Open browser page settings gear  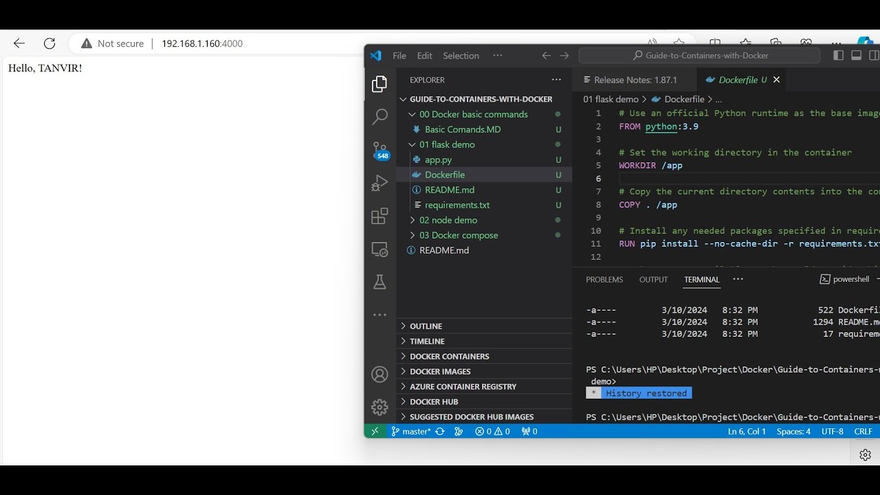[866, 454]
